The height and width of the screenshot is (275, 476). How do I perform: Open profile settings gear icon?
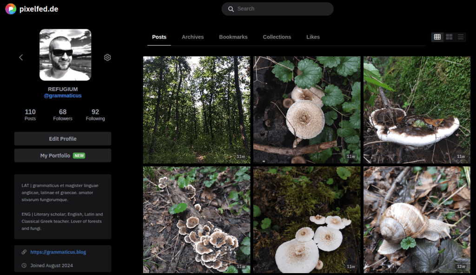tap(107, 58)
